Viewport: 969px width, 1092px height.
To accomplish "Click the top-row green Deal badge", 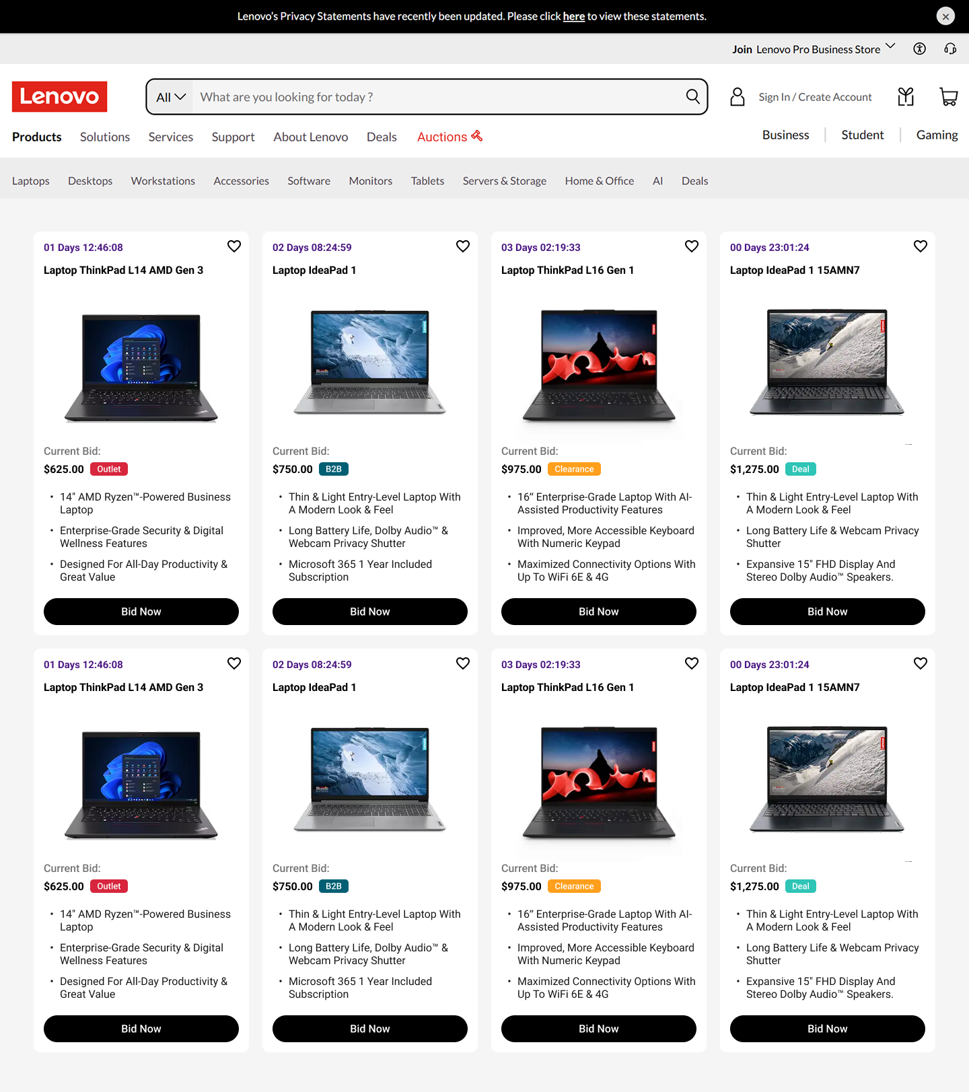I will coord(801,469).
